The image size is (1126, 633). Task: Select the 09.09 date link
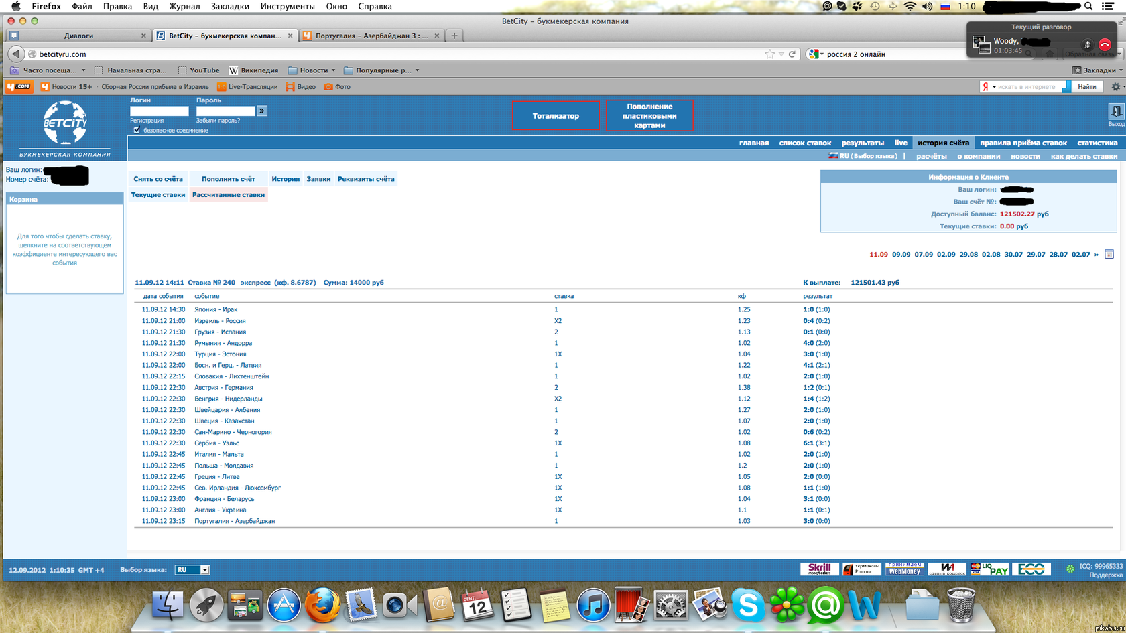point(901,255)
